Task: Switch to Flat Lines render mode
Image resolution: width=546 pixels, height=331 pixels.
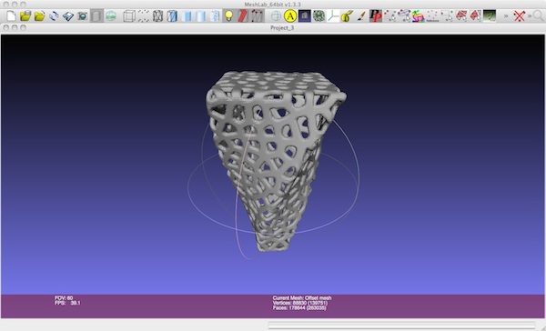Action: coord(172,15)
